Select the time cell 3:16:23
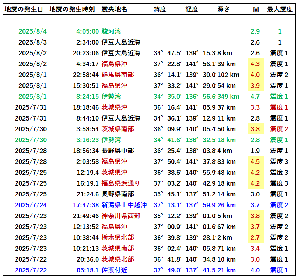Image resolution: width=298 pixels, height=279 pixels. click(x=88, y=140)
